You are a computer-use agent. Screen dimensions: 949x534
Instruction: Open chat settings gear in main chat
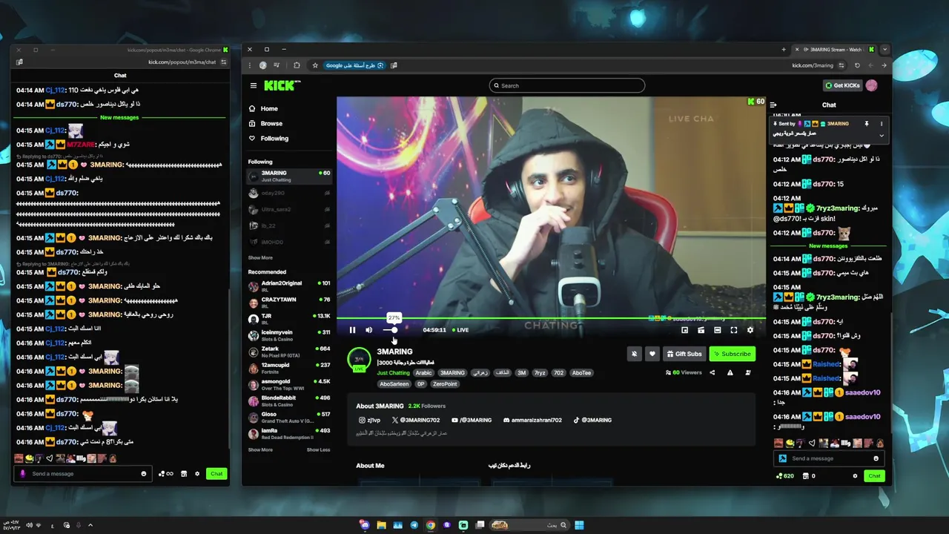click(855, 476)
